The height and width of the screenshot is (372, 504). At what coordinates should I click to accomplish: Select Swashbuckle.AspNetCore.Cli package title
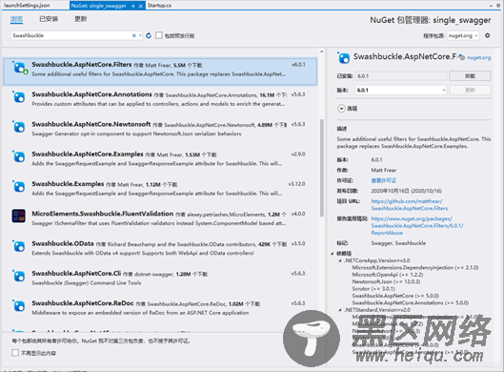pyautogui.click(x=76, y=273)
